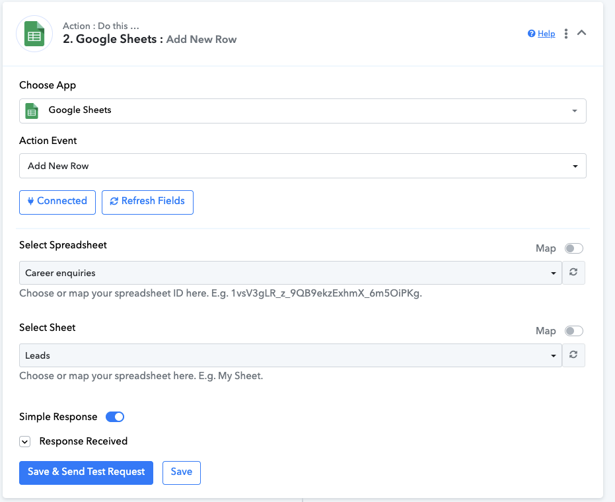Viewport: 615px width, 502px height.
Task: Click the spreadsheet ID hint text
Action: coord(221,293)
